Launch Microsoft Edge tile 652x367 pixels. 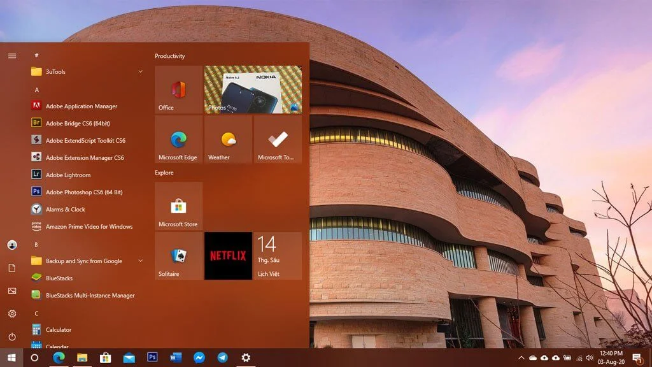[x=178, y=140]
